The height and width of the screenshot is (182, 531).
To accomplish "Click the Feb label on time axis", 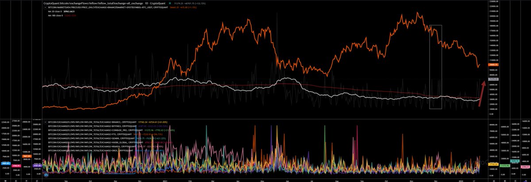I will tap(190, 181).
